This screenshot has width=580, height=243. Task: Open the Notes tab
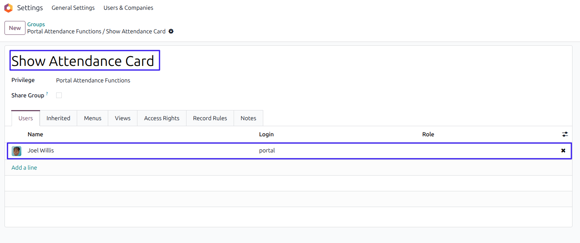pos(248,118)
